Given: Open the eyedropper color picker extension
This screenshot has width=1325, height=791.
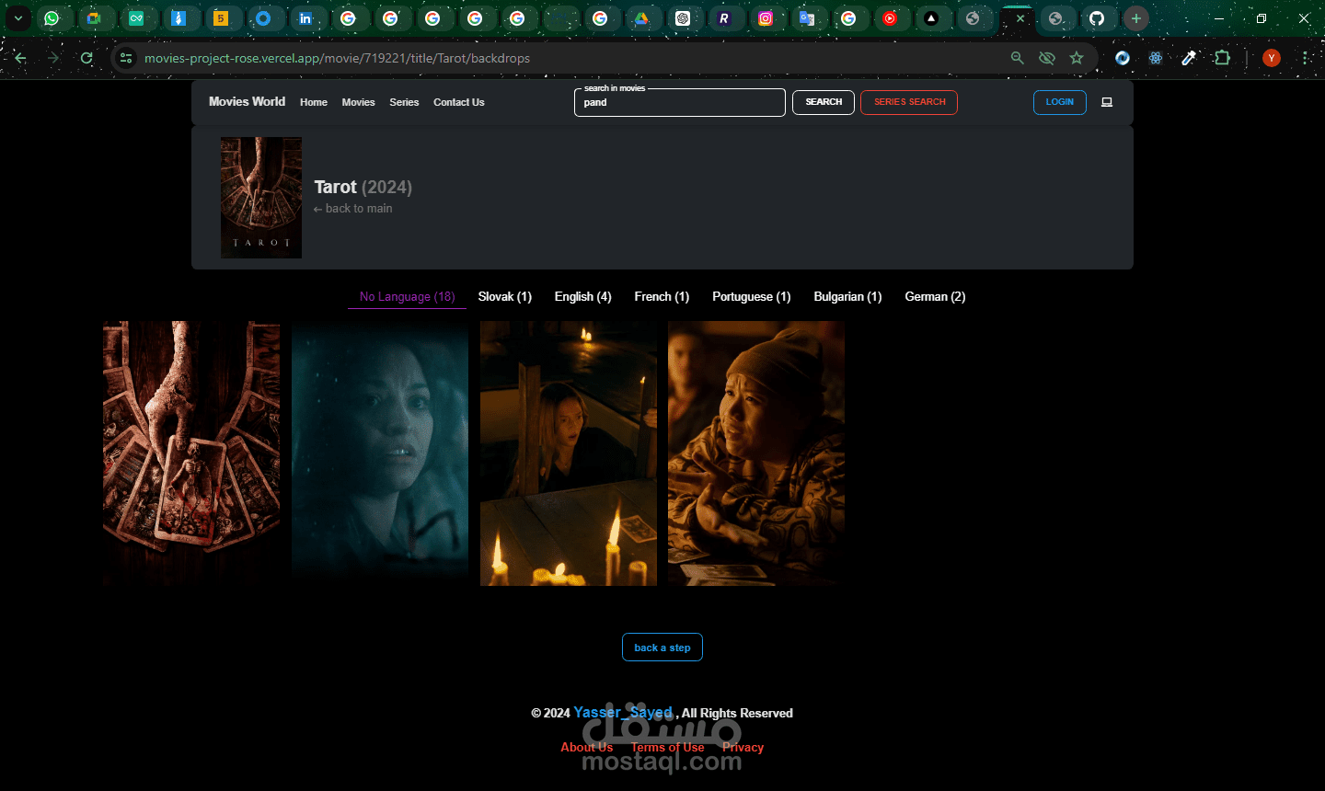Looking at the screenshot, I should pos(1189,58).
